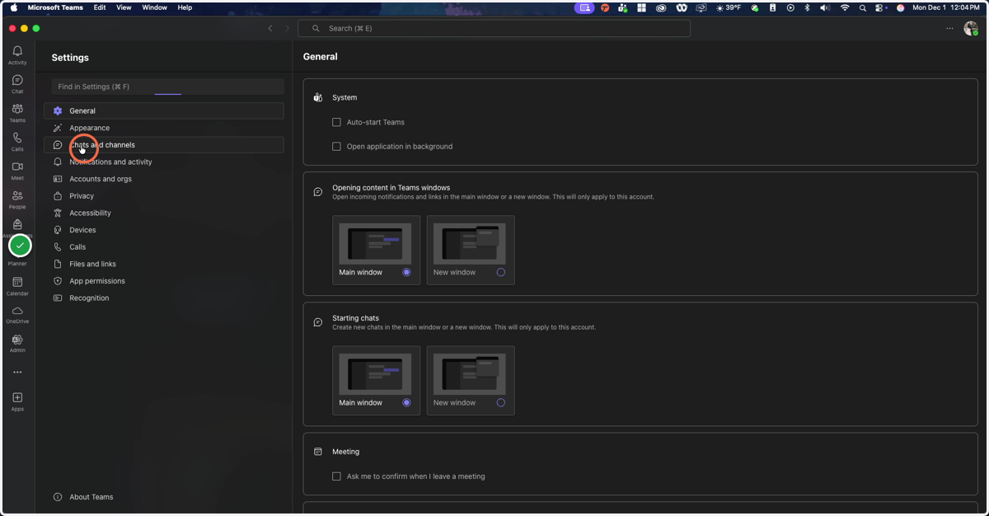Click the date and time in menu bar
The image size is (989, 516).
point(946,7)
